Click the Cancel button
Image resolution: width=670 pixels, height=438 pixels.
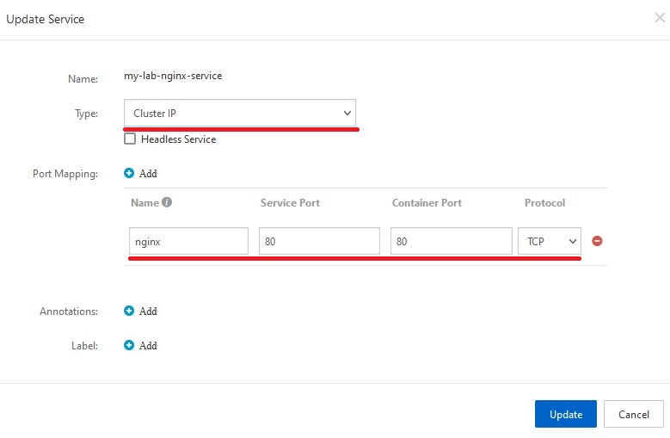coord(633,414)
